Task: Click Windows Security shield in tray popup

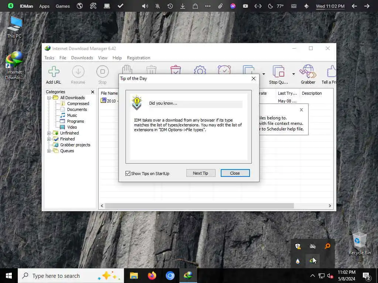Action: (298, 246)
